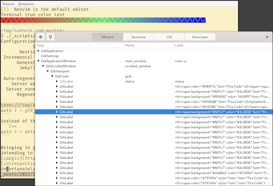Activate the widget picker crosshair icon
Screen dimensions: 273x186
pyautogui.click(x=41, y=37)
